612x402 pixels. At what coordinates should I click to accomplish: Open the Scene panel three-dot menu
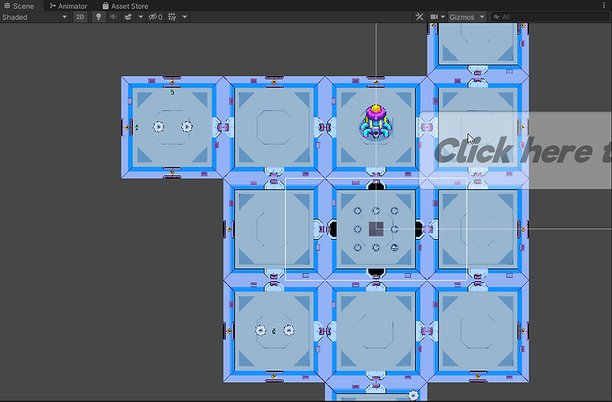(604, 6)
